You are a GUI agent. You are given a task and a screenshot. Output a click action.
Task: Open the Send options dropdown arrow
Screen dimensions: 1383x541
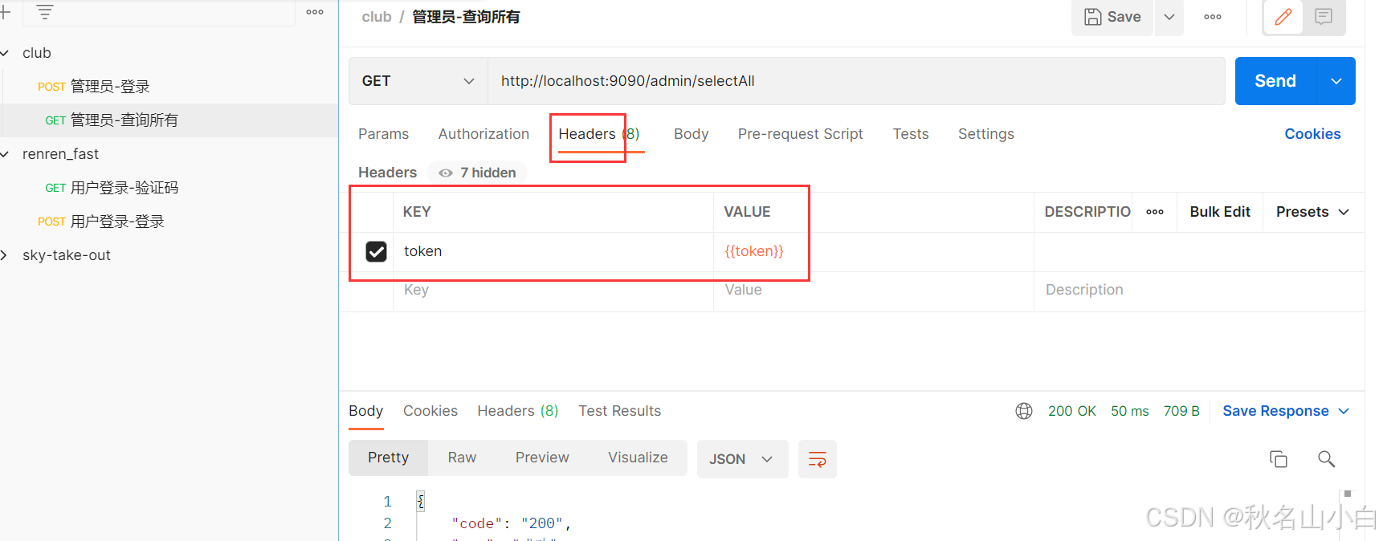tap(1336, 81)
